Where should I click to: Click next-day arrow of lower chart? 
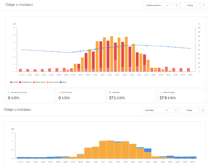click(203, 110)
